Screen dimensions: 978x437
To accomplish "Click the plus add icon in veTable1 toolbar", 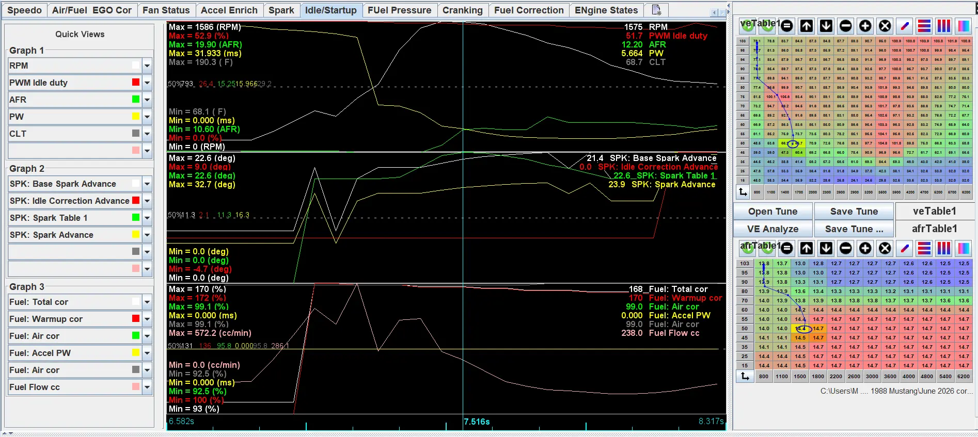I will pyautogui.click(x=865, y=26).
